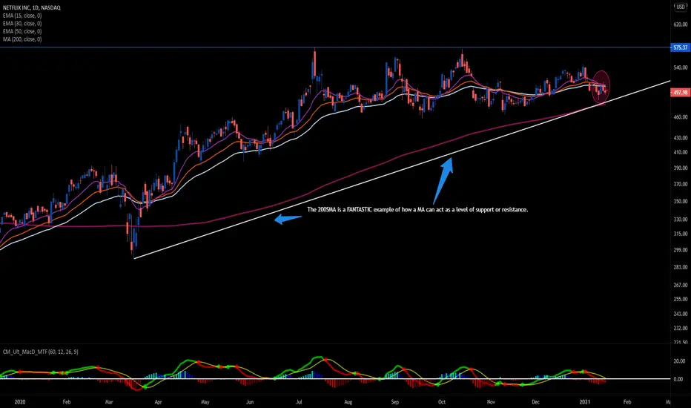691x408 pixels.
Task: Click the 315.00 price axis value
Action: pyautogui.click(x=681, y=234)
